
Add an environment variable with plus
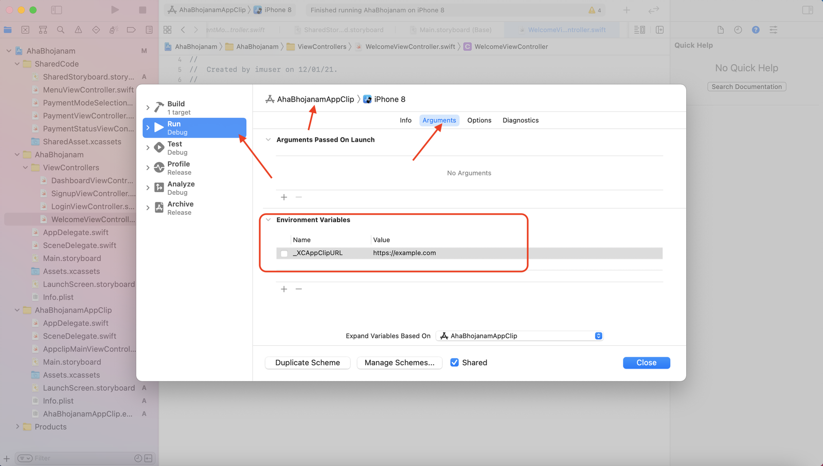point(284,289)
